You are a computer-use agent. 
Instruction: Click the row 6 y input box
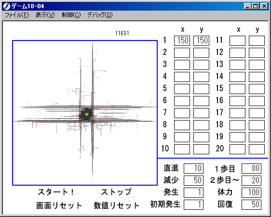[201, 101]
